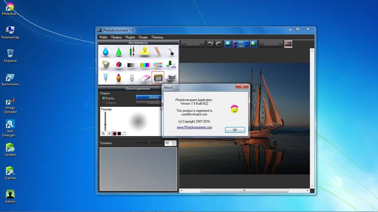Open the Updater desktop shortcut
The width and height of the screenshot is (378, 212).
pyautogui.click(x=10, y=150)
